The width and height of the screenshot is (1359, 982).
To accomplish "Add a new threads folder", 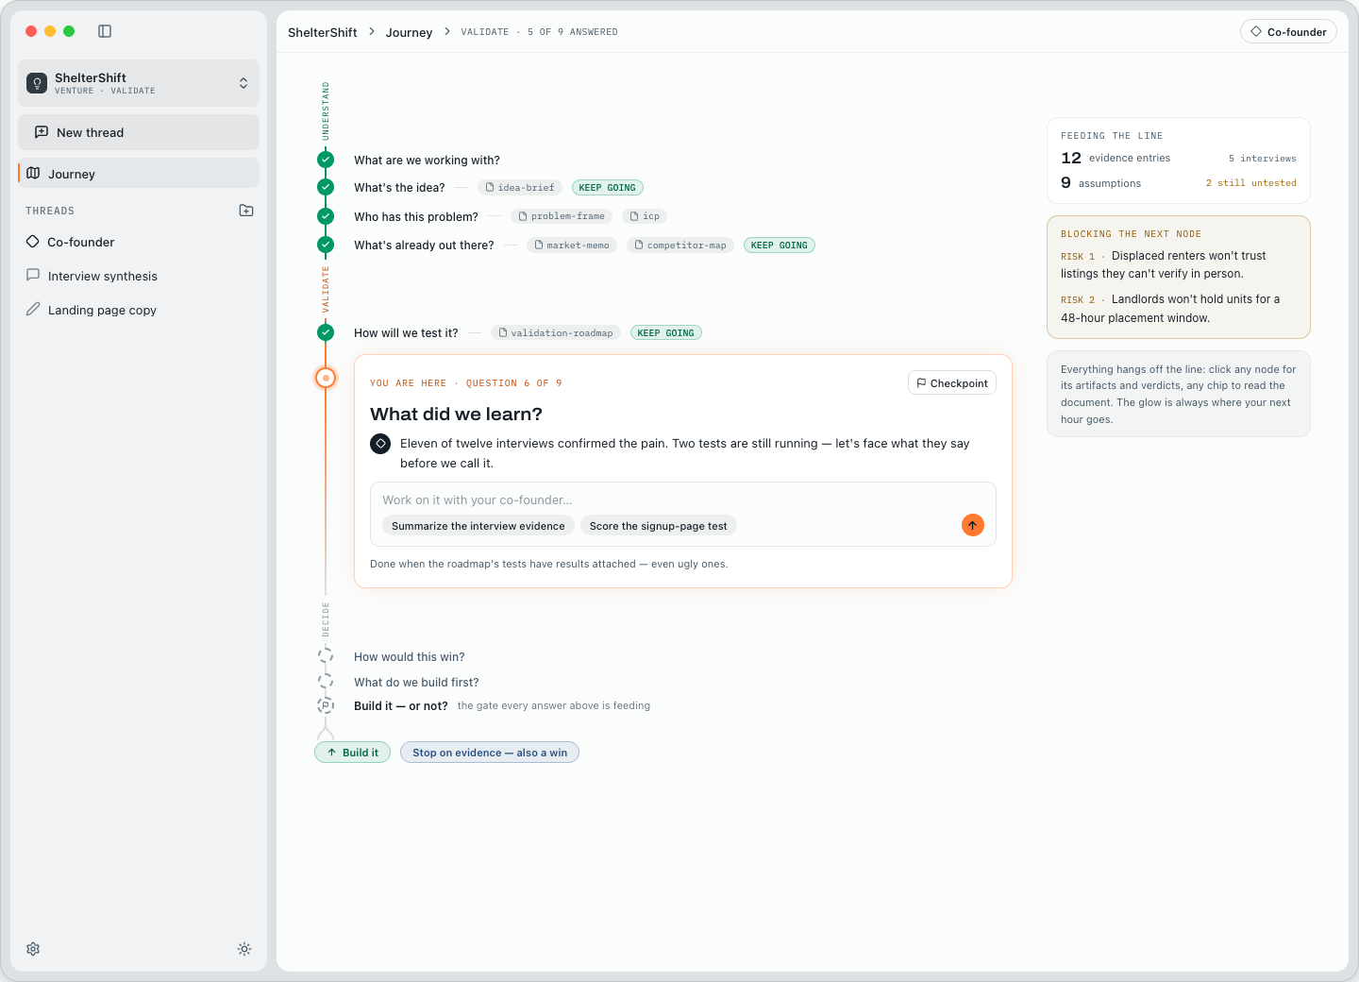I will point(246,211).
